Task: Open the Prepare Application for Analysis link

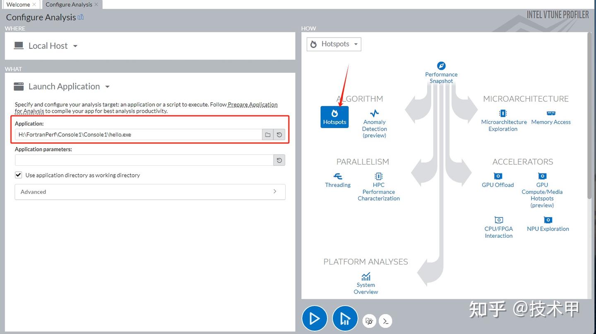Action: [252, 104]
